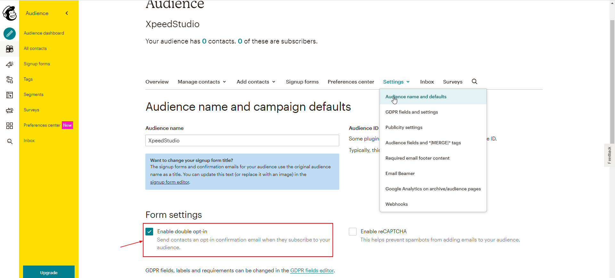Viewport: 615px width, 278px height.
Task: Select GDPR fields and settings menu item
Action: pos(411,112)
